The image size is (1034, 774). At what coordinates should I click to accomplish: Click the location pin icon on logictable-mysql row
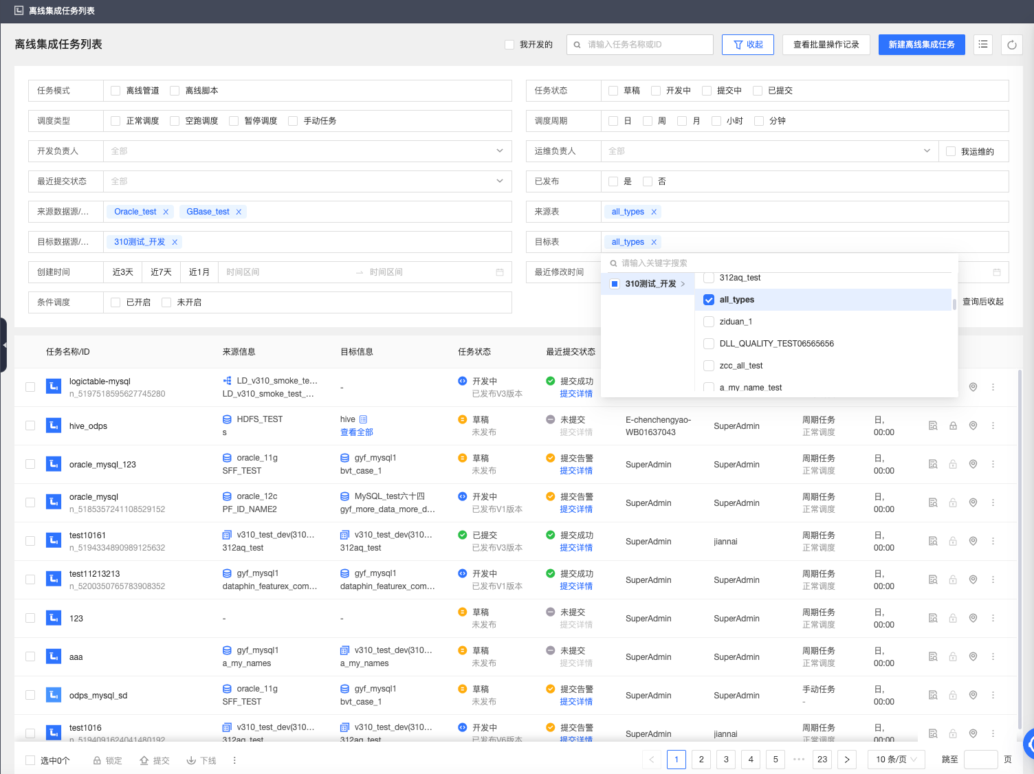point(973,387)
